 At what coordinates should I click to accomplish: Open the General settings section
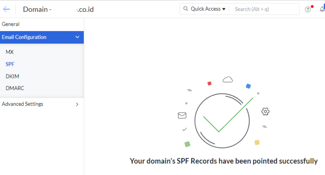(11, 24)
